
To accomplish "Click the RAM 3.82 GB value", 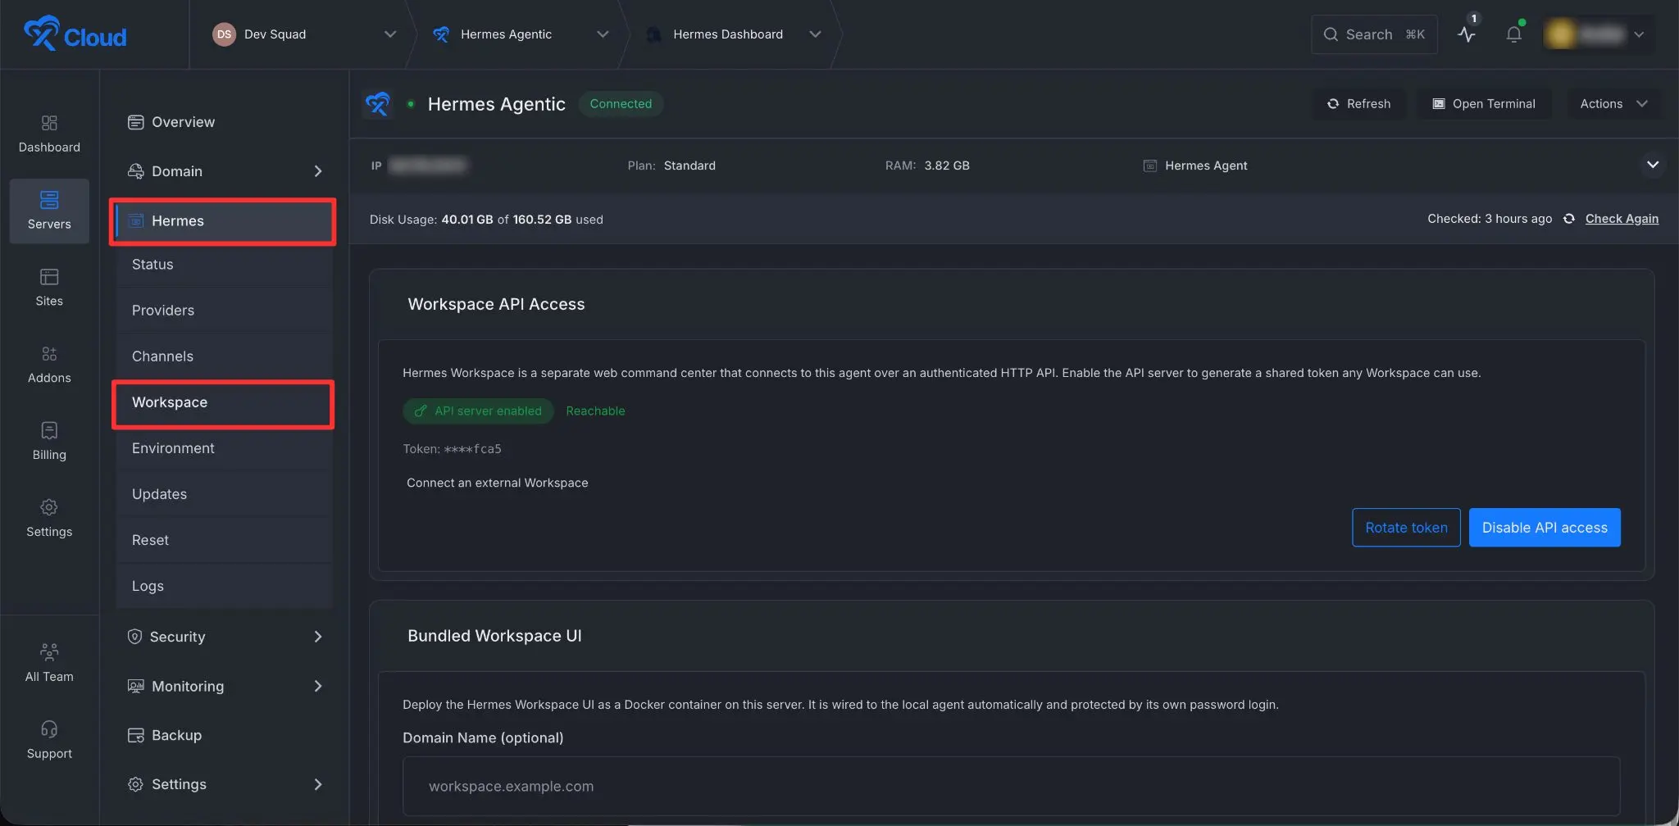I will pos(947,166).
